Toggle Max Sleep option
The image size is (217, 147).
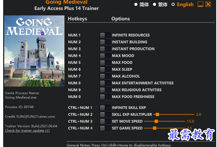105,69
